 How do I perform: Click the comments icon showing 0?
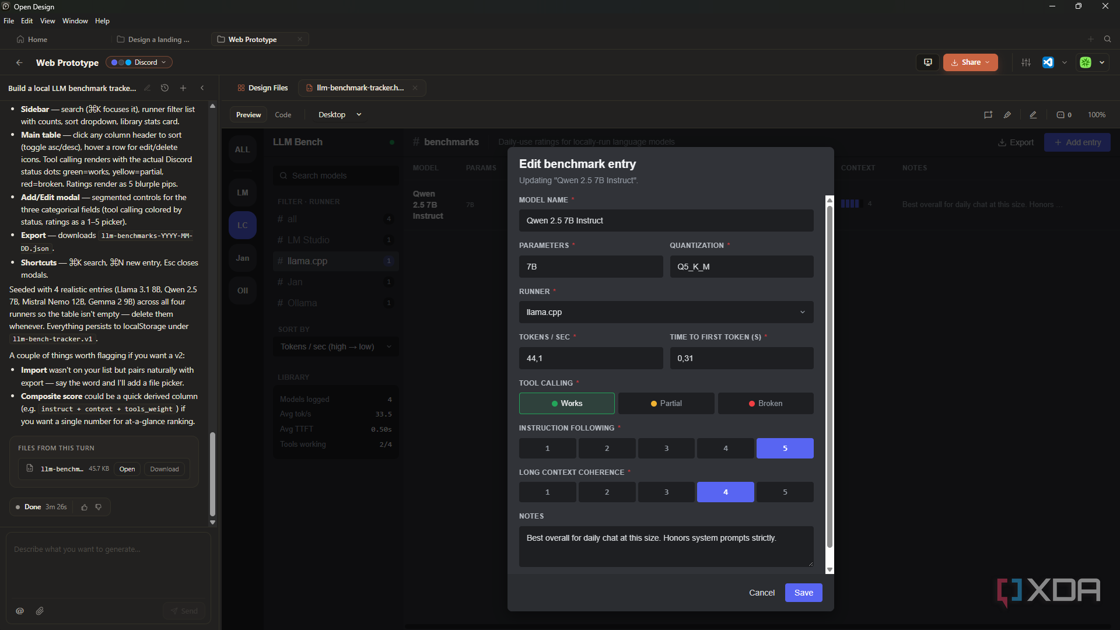[x=1064, y=115]
